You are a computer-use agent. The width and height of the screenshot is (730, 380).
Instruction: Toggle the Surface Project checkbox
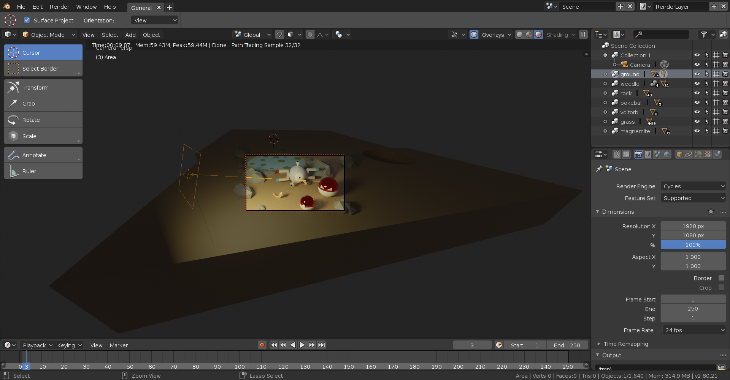point(27,20)
